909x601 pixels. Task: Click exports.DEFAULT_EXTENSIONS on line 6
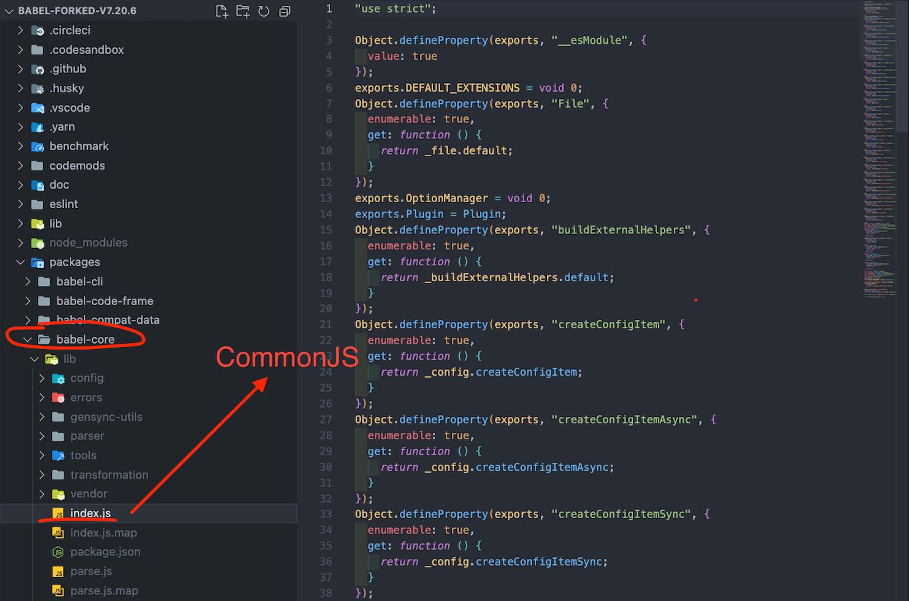(437, 88)
